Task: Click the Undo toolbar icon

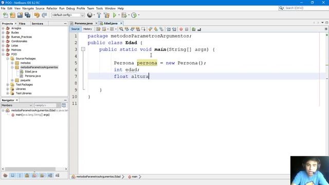Action: (x=37, y=15)
